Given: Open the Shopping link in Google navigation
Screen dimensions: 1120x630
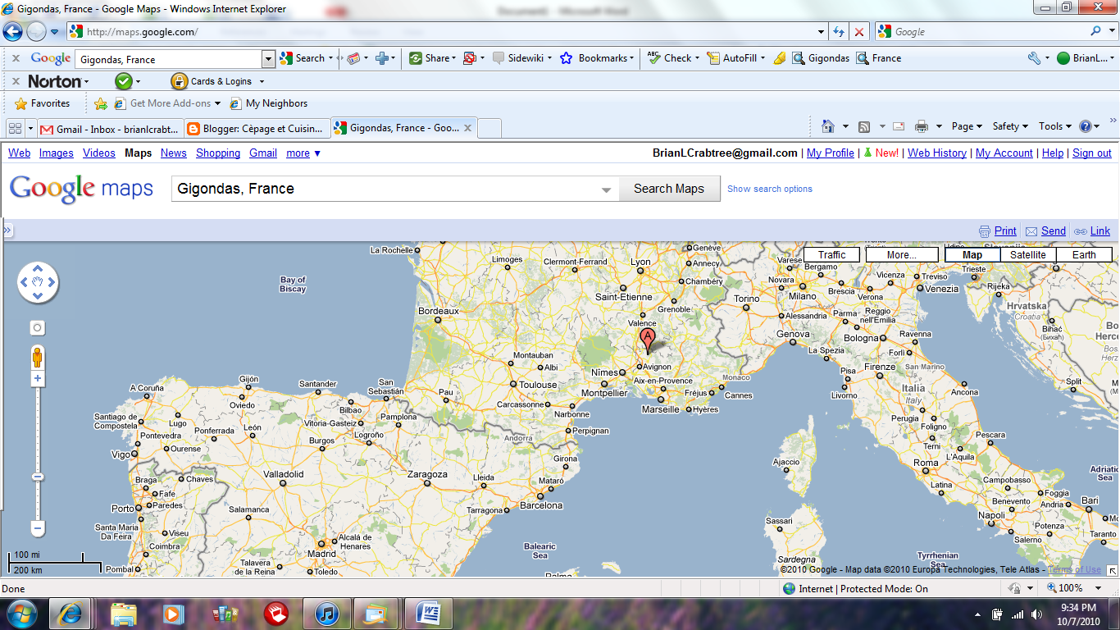Looking at the screenshot, I should point(218,153).
